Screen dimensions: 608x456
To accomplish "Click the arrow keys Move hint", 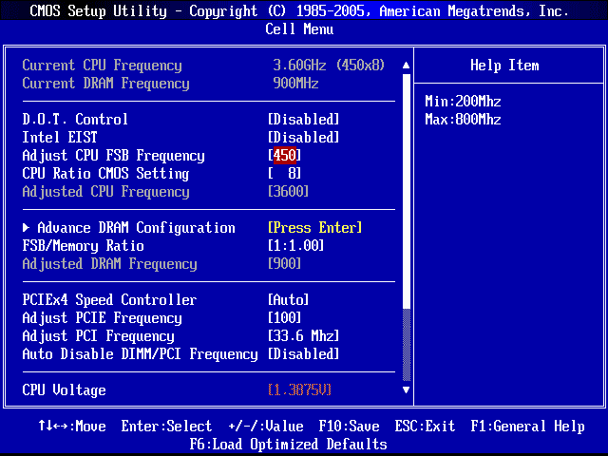I will click(72, 427).
